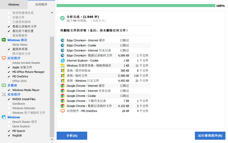
Task: Click the 运行清理程序(R) button
Action: (x=210, y=136)
